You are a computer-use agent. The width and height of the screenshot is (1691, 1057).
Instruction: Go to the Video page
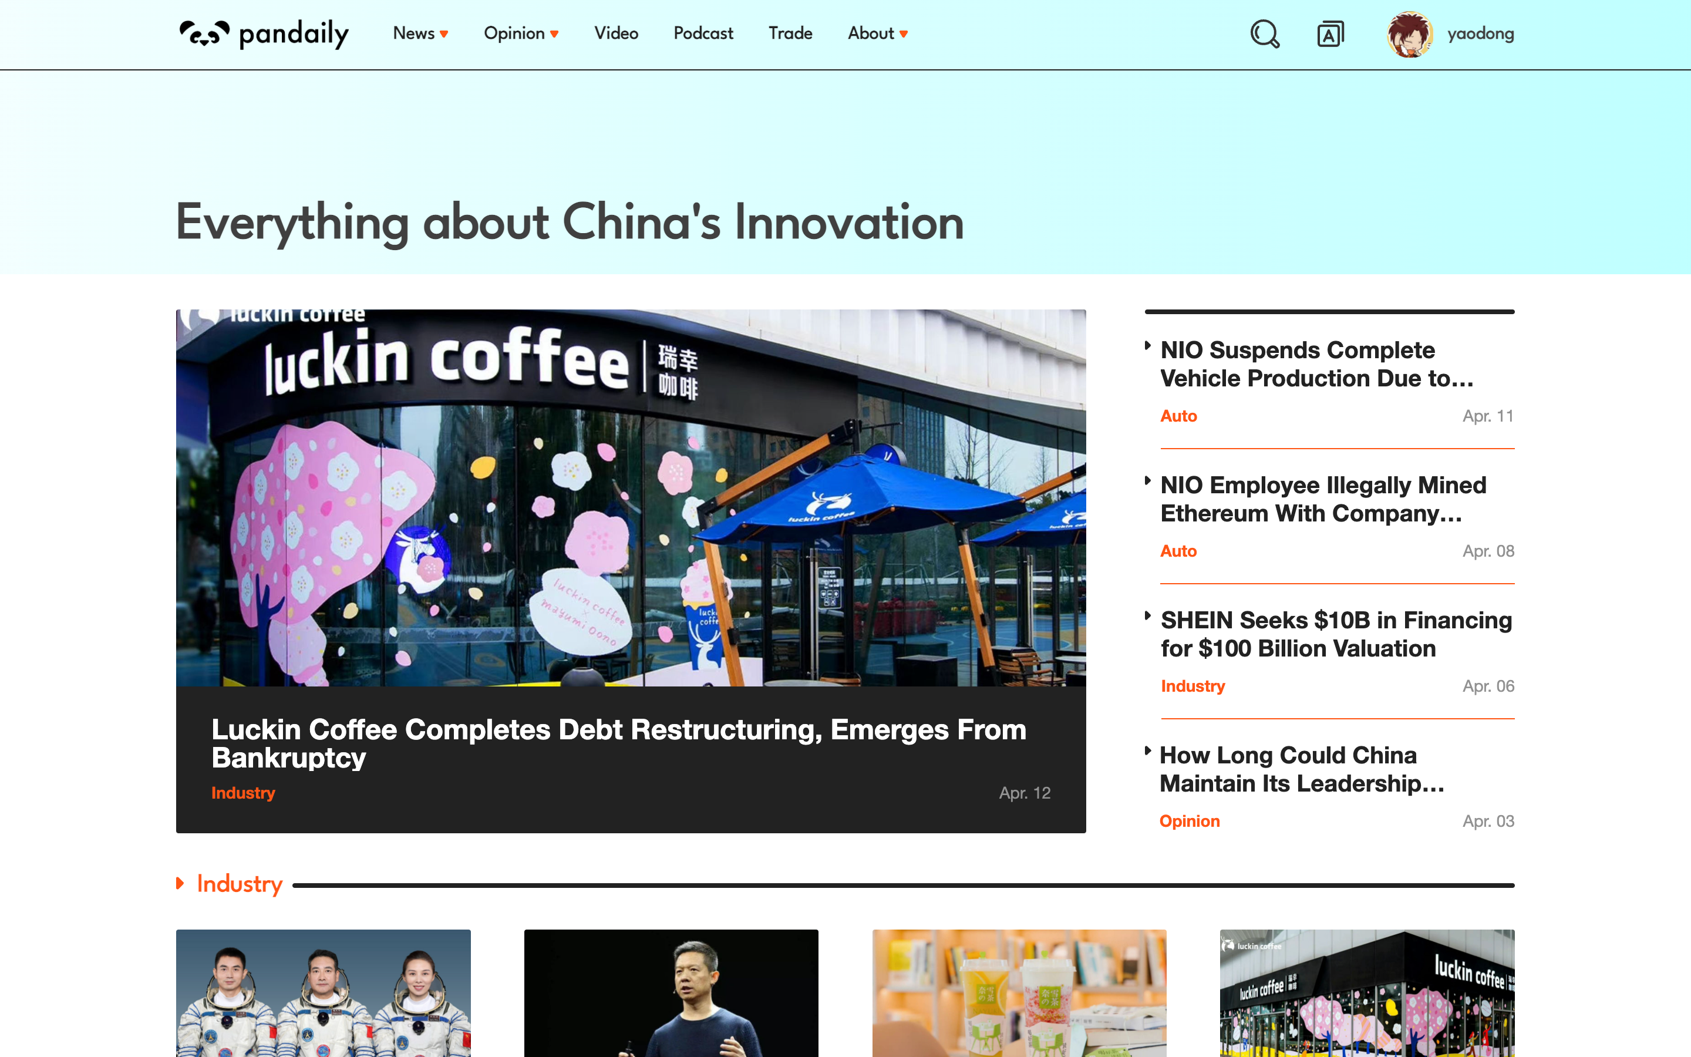click(617, 33)
